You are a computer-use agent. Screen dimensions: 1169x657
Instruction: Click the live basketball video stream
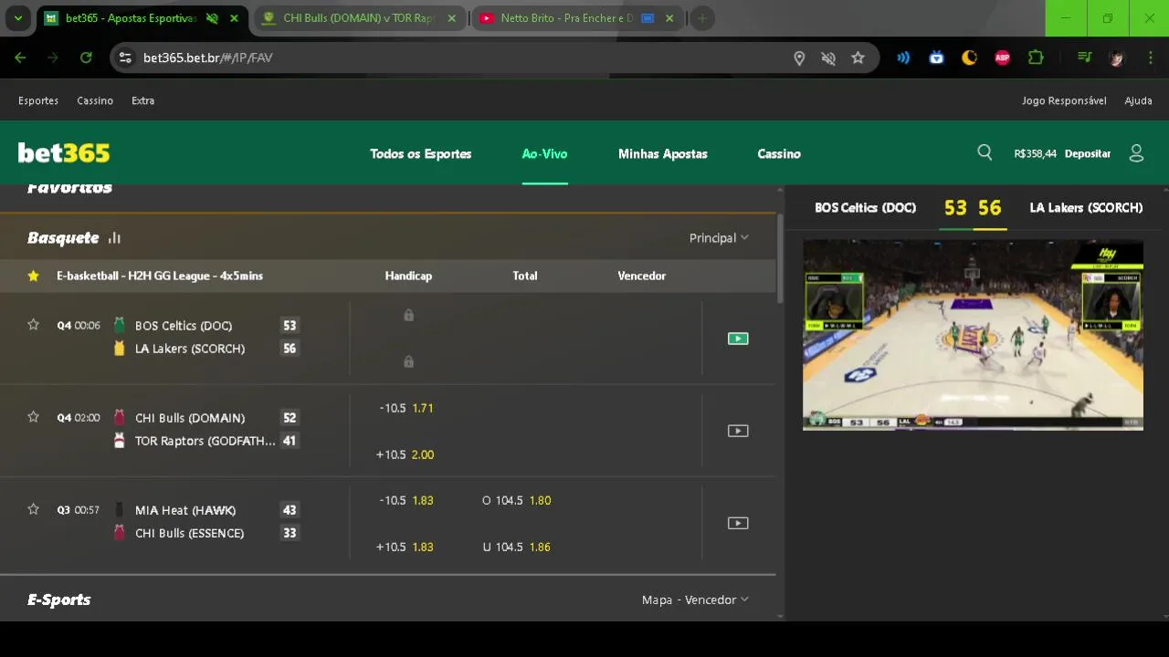973,335
